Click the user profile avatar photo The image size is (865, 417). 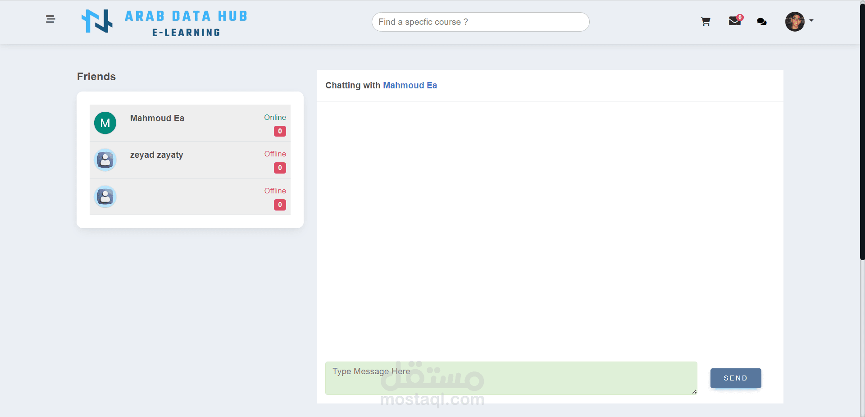[x=795, y=22]
